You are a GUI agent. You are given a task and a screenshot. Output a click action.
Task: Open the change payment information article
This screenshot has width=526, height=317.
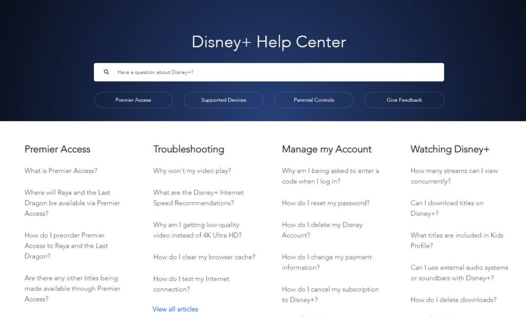pyautogui.click(x=327, y=262)
